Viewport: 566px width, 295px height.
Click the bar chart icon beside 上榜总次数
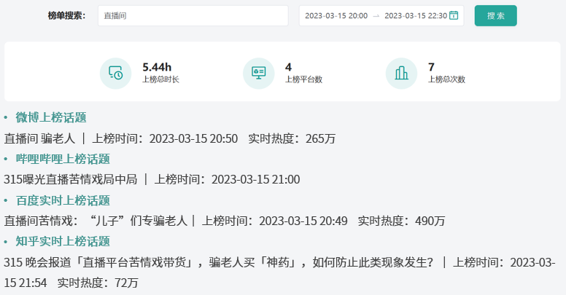tap(401, 73)
